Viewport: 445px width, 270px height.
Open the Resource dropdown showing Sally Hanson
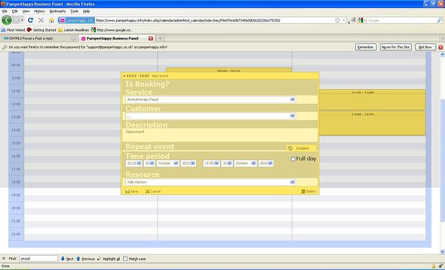pyautogui.click(x=211, y=182)
